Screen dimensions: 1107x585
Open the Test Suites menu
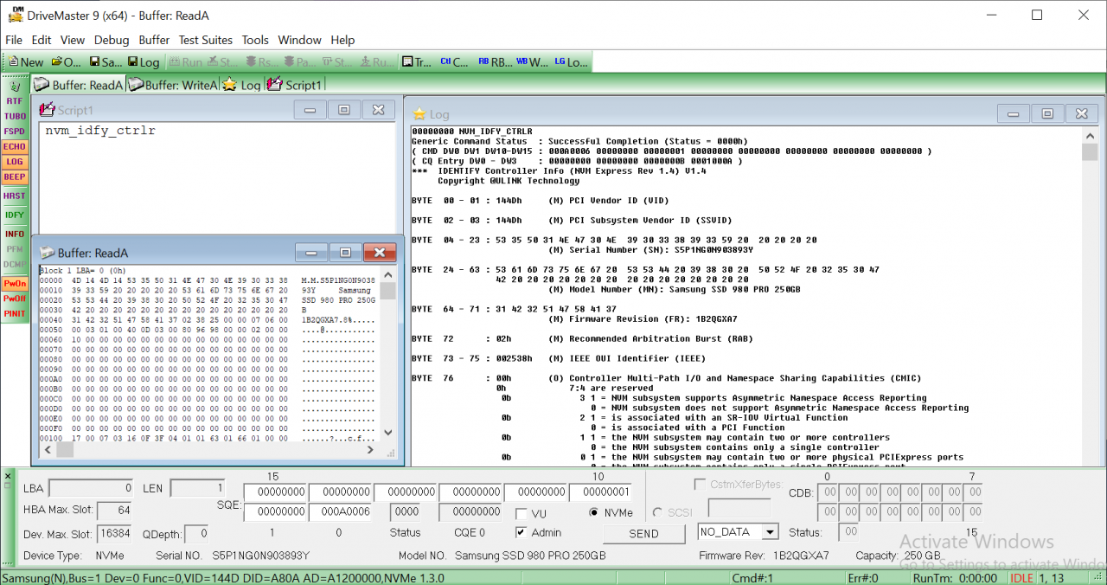point(205,40)
